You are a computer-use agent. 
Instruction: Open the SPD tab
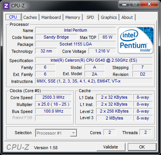90,17
